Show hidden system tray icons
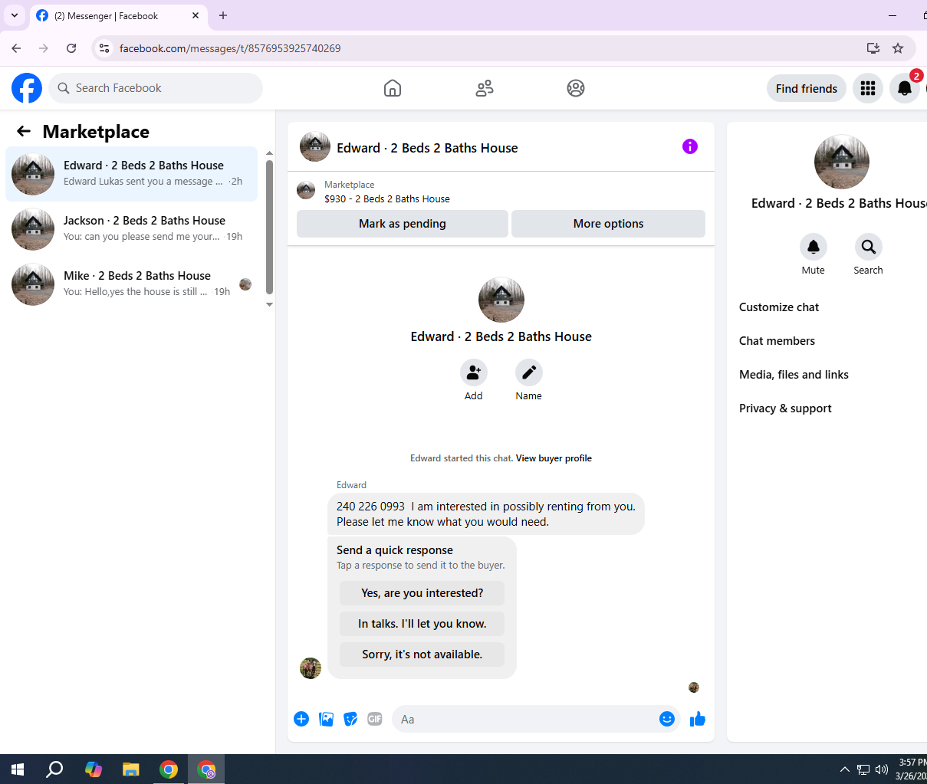The image size is (927, 784). [844, 769]
